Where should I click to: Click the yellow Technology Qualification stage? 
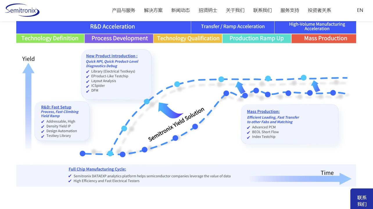pyautogui.click(x=188, y=38)
